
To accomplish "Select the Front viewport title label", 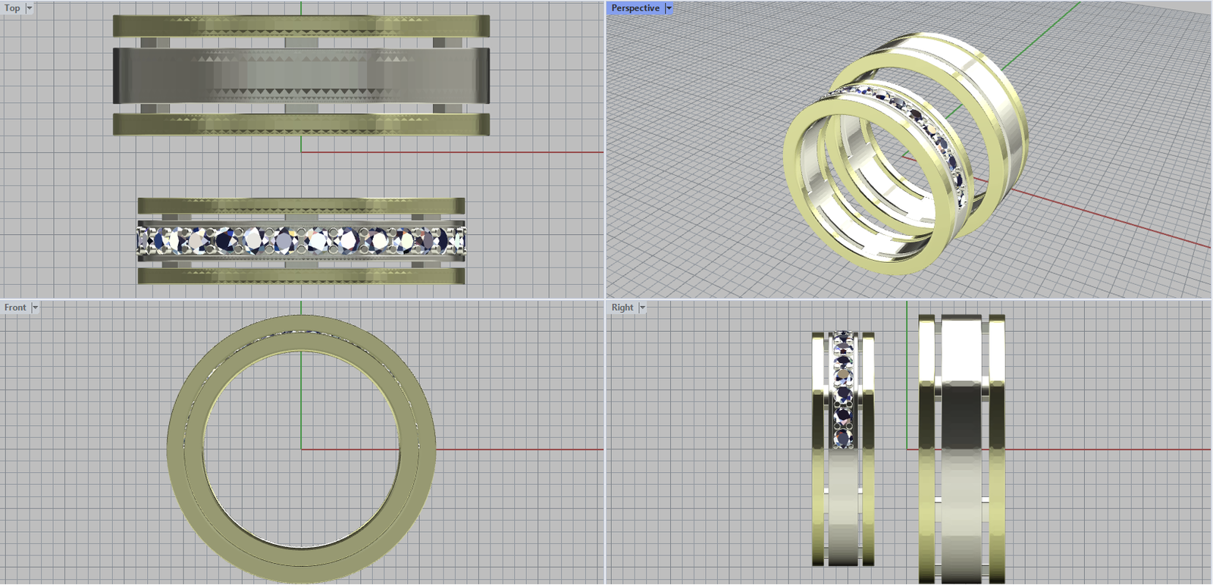I will coord(14,308).
